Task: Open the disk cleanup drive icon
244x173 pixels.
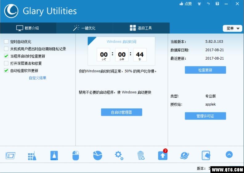Action: coord(54,155)
